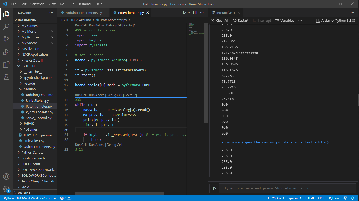
Task: Open the show more raw output link
Action: coord(279,142)
